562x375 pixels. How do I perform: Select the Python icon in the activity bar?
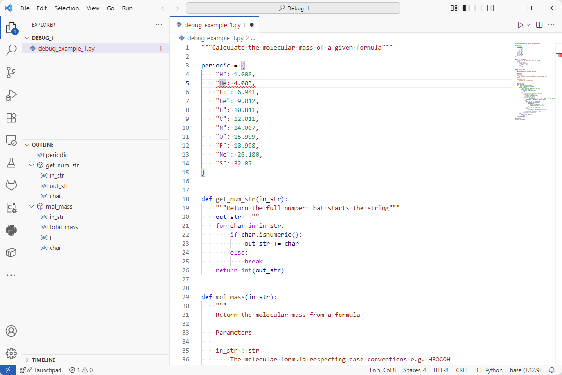coord(11,230)
